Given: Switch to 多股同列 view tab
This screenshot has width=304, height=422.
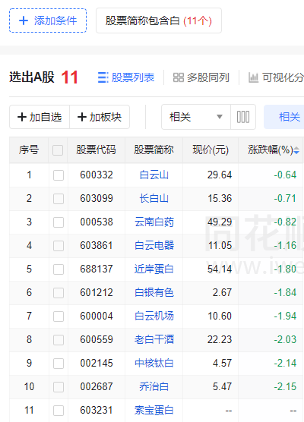Looking at the screenshot, I should [x=201, y=77].
